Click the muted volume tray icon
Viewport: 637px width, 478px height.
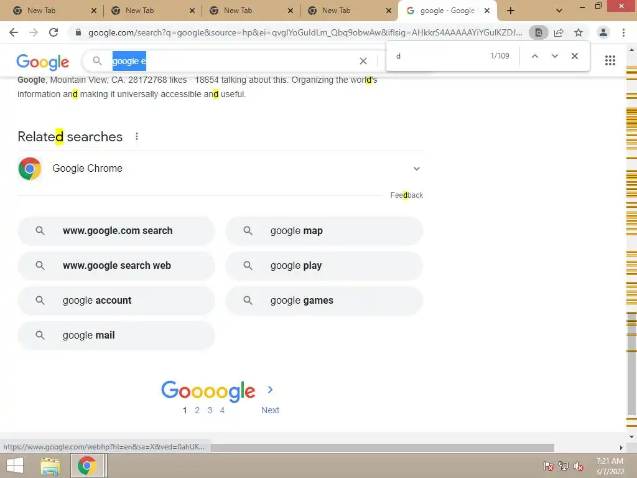(579, 466)
